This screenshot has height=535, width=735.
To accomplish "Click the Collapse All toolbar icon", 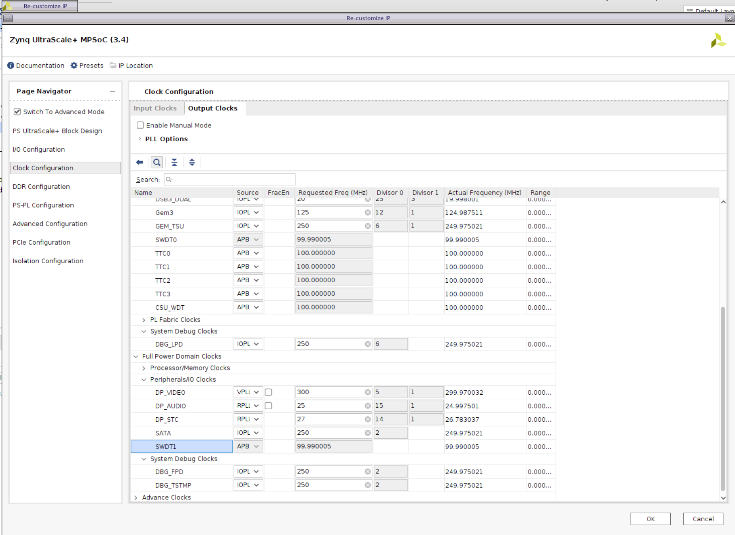I will point(174,162).
